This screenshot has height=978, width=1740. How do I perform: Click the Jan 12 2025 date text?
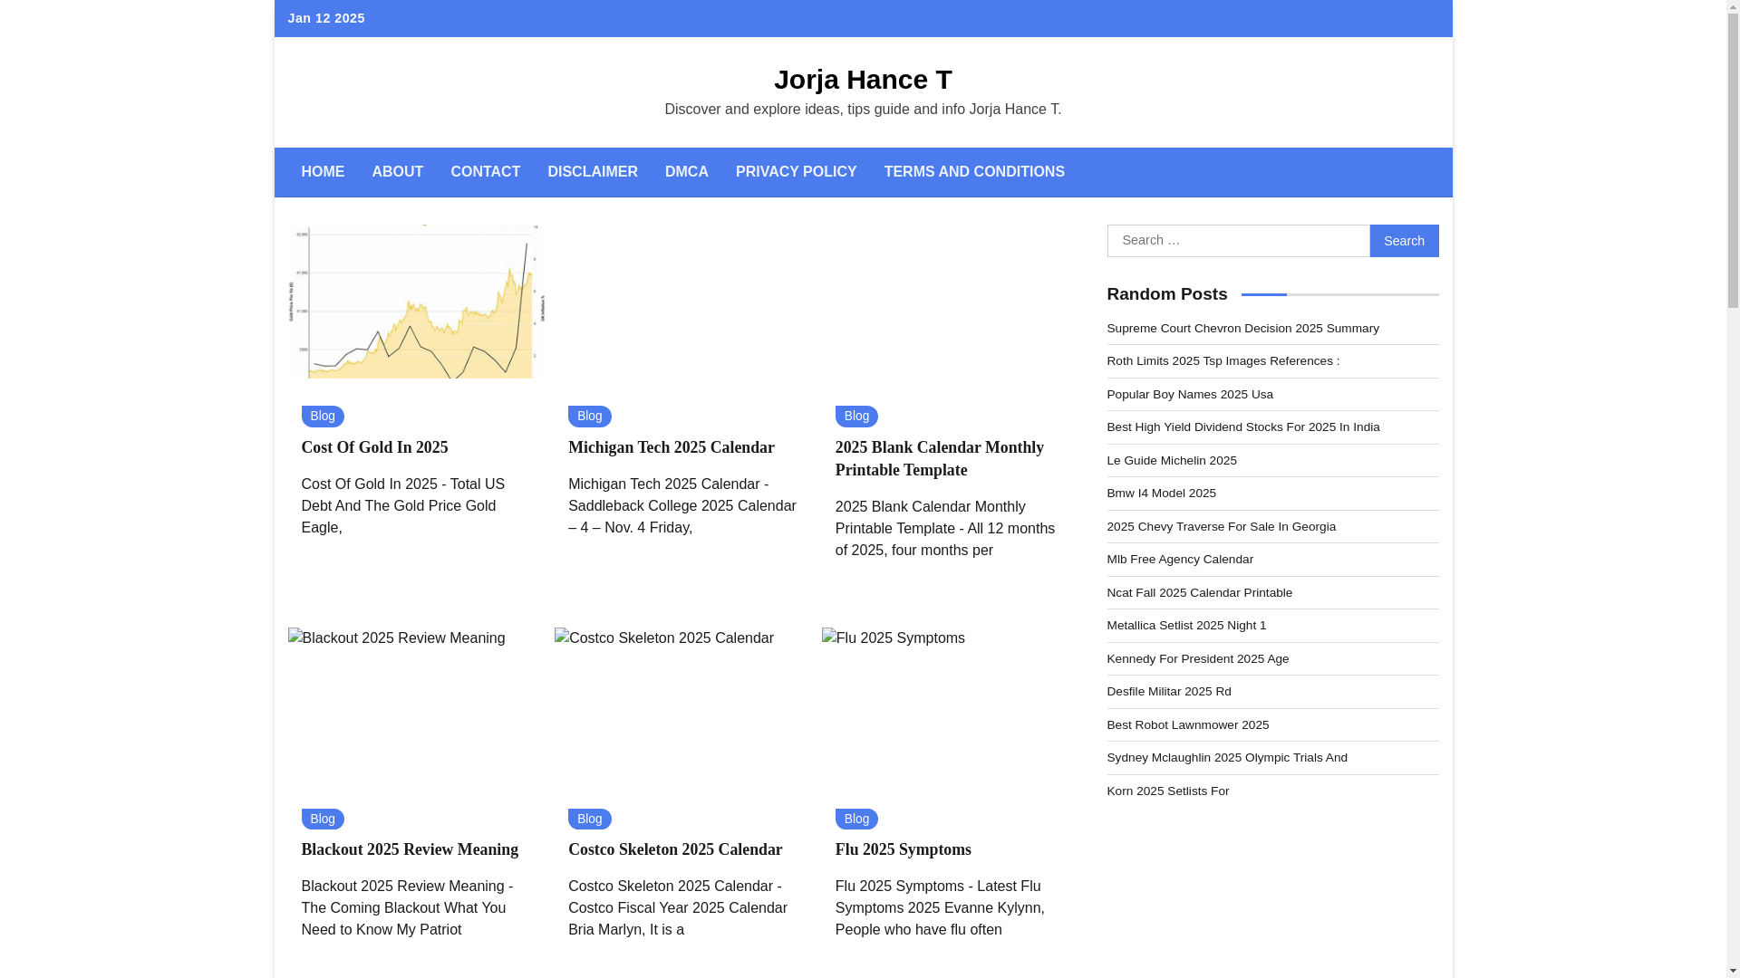coord(326,18)
